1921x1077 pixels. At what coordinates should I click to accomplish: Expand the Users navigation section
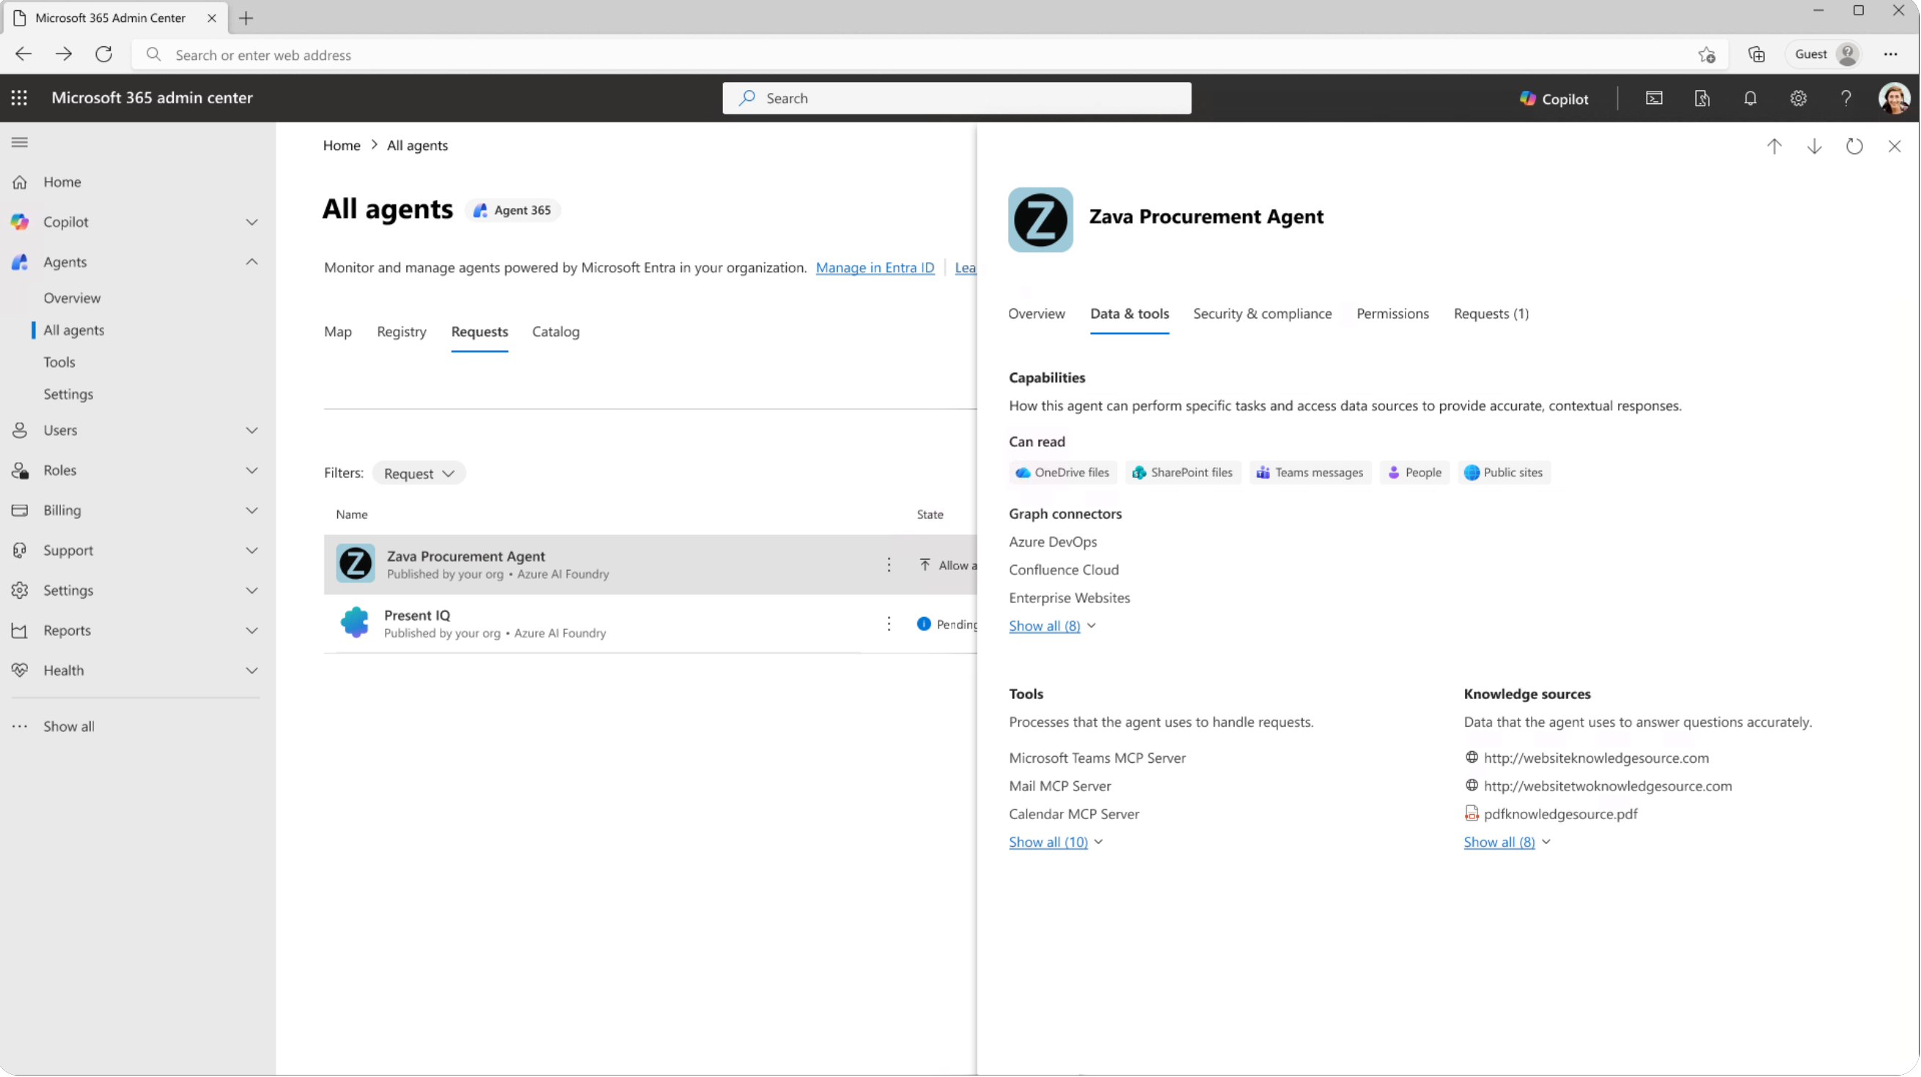click(252, 431)
